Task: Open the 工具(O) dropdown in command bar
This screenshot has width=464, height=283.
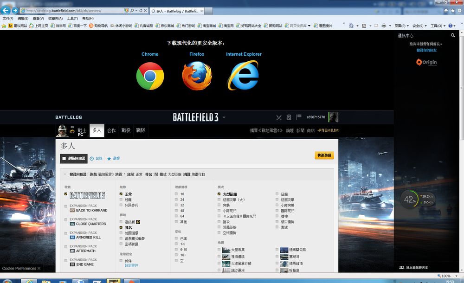Action: (438, 26)
